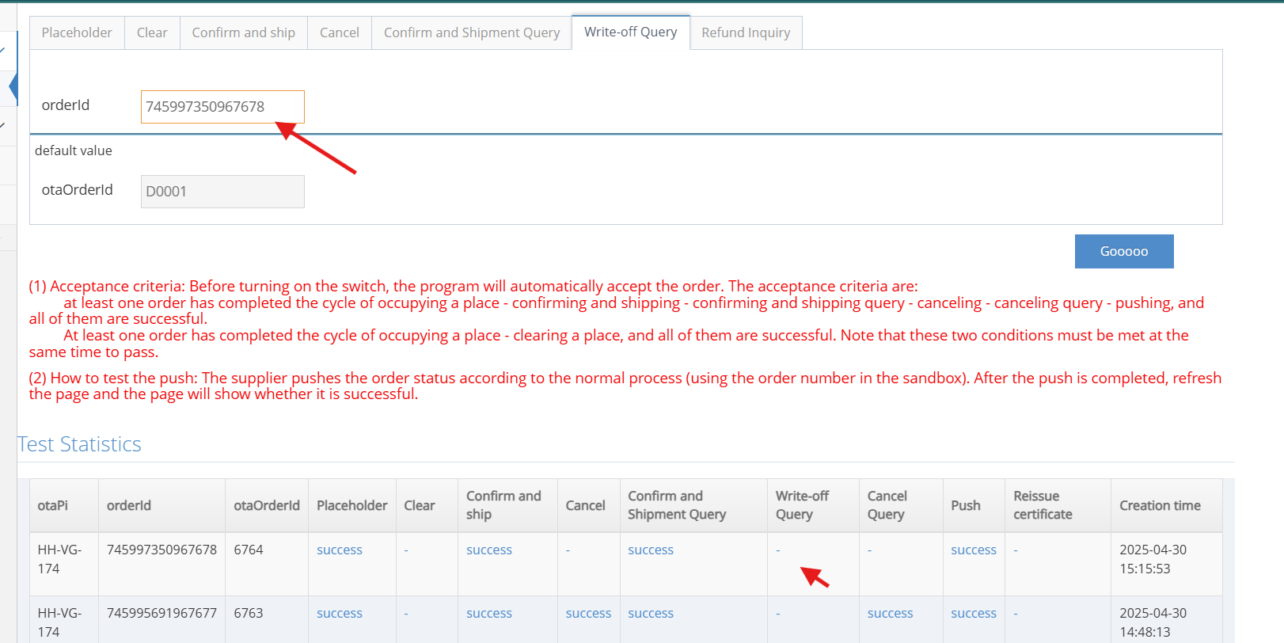
Task: Click the Creation time column header
Action: click(1159, 505)
